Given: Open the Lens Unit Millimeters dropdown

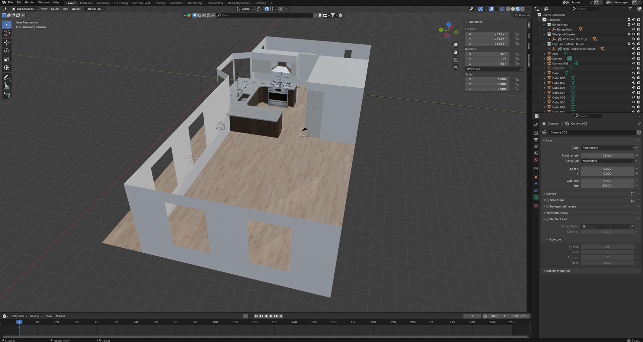Looking at the screenshot, I should click(608, 161).
